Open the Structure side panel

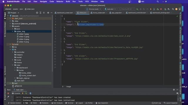point(5,70)
